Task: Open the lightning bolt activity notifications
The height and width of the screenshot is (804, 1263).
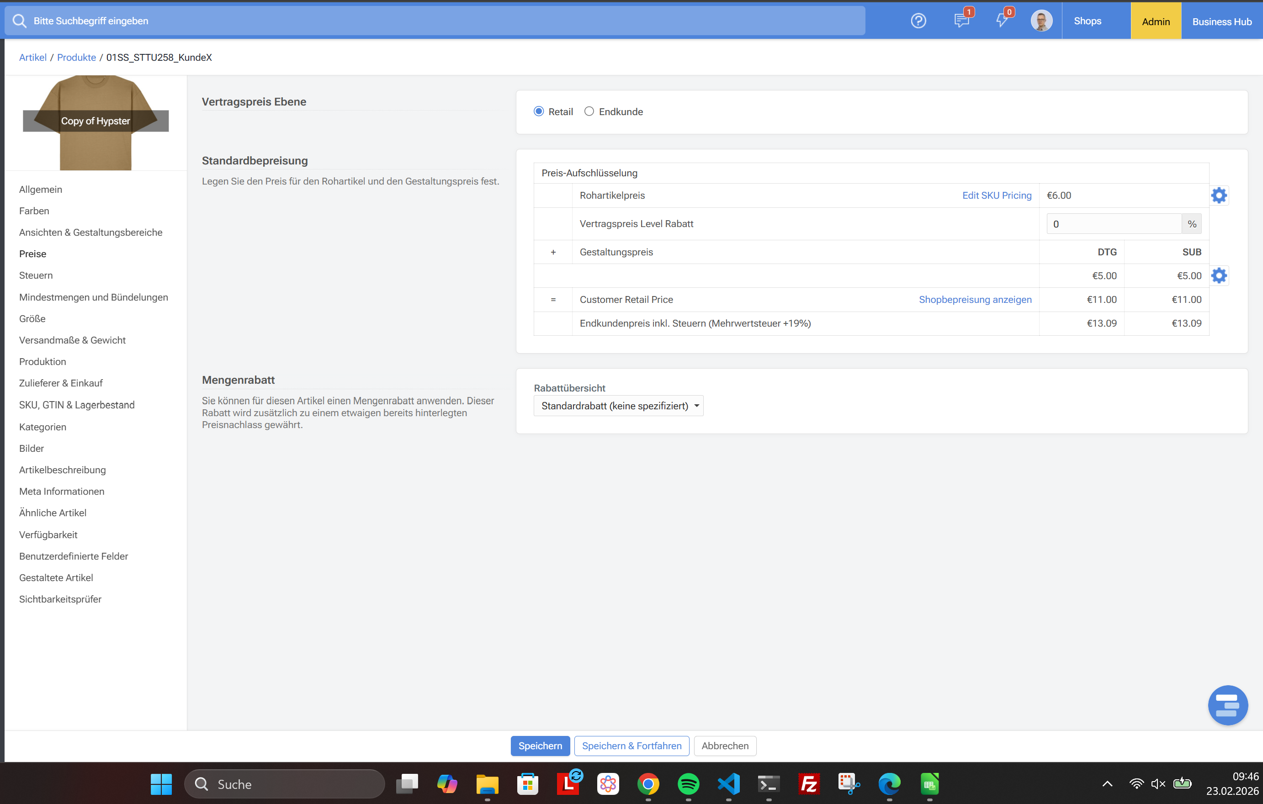Action: (1001, 21)
